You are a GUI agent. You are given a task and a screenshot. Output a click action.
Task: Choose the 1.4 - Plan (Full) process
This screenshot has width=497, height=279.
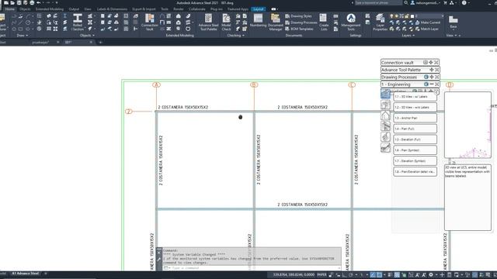pyautogui.click(x=415, y=129)
